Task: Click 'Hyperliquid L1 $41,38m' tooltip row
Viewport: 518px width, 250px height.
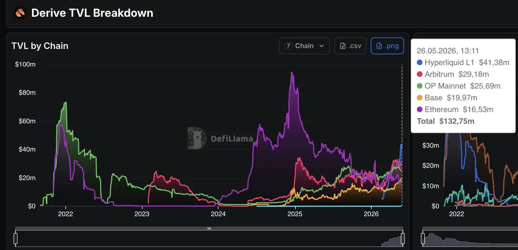Action: (463, 63)
